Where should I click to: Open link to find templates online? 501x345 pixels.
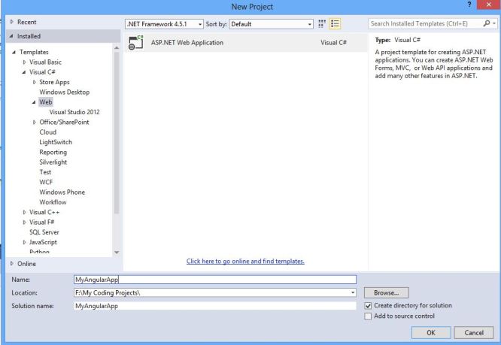point(245,261)
